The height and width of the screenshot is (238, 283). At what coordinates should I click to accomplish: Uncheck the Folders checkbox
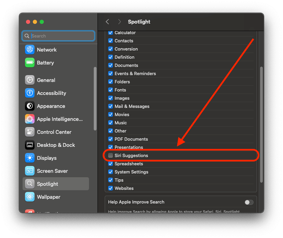coord(111,82)
